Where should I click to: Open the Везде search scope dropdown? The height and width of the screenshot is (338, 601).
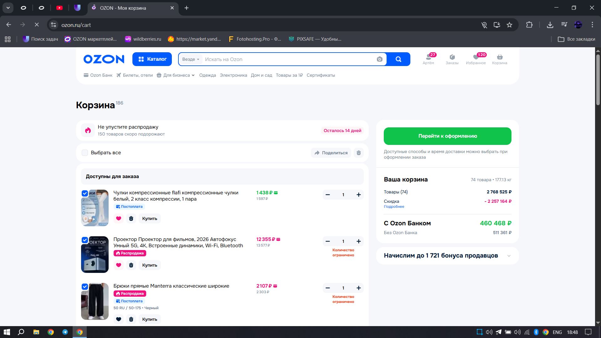[x=191, y=59]
